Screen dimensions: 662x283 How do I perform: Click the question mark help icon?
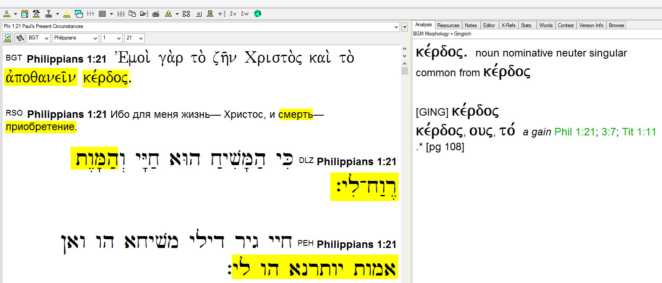pos(49,14)
